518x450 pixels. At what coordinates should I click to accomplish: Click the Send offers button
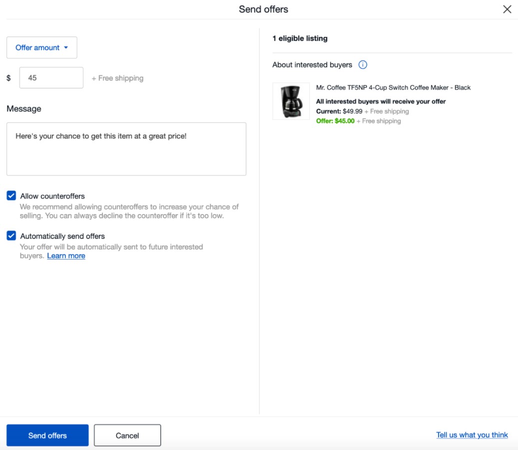(x=47, y=435)
